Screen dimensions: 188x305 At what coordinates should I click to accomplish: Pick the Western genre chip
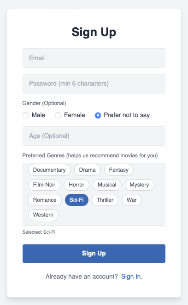click(x=43, y=215)
